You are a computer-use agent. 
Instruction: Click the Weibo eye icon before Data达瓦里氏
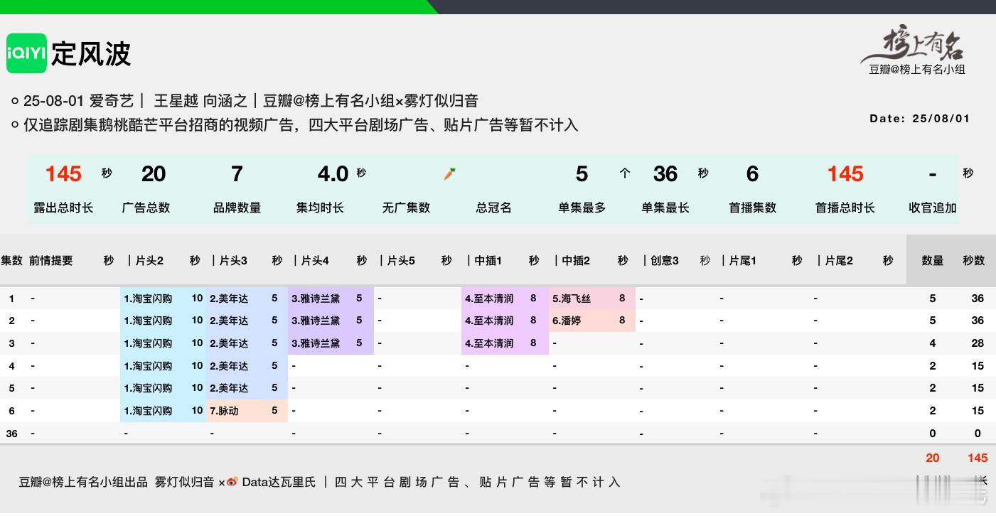(x=232, y=482)
